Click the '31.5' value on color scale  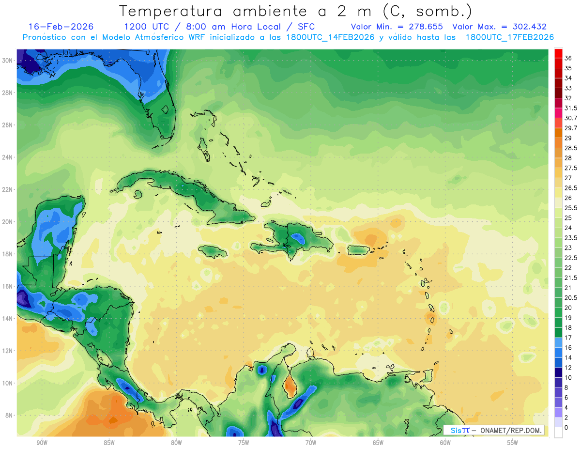click(x=571, y=108)
